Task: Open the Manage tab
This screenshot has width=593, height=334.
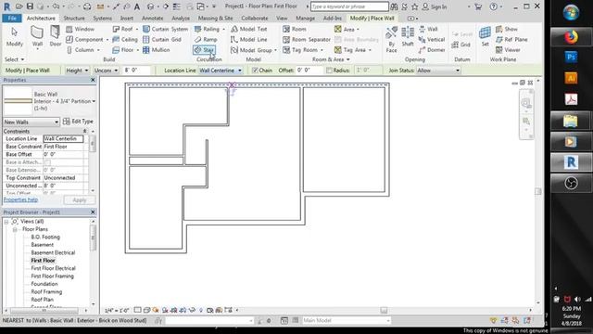Action: [x=305, y=19]
